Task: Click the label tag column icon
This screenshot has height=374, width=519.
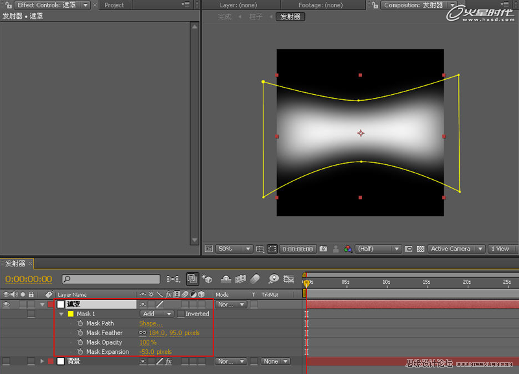Action: [49, 294]
